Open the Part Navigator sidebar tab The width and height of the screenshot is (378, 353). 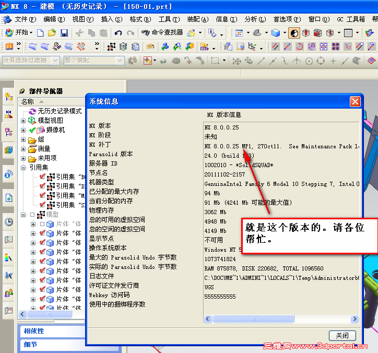9,132
